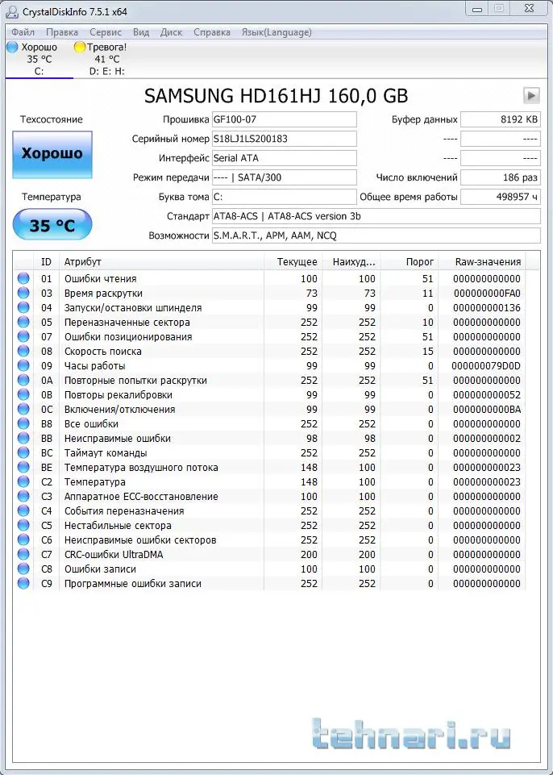The width and height of the screenshot is (553, 775).
Task: Click the Интерфейс field Serial ATA
Action: 285,158
